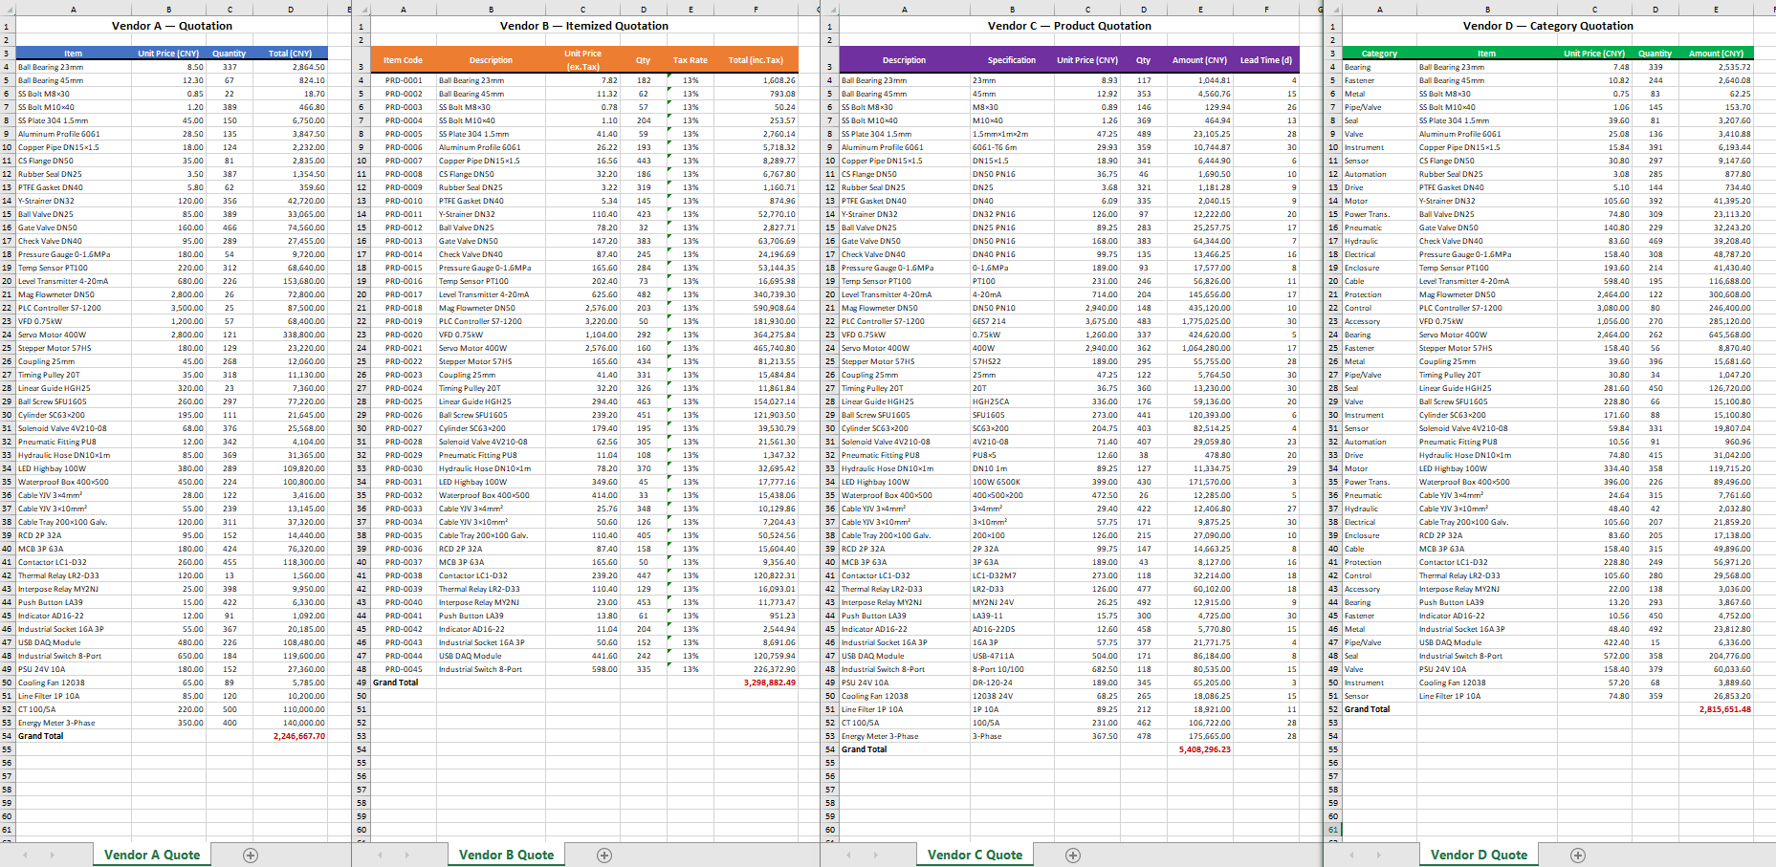Click the next-sheet arrow in Vendor D window
The height and width of the screenshot is (867, 1776).
[x=1379, y=856]
